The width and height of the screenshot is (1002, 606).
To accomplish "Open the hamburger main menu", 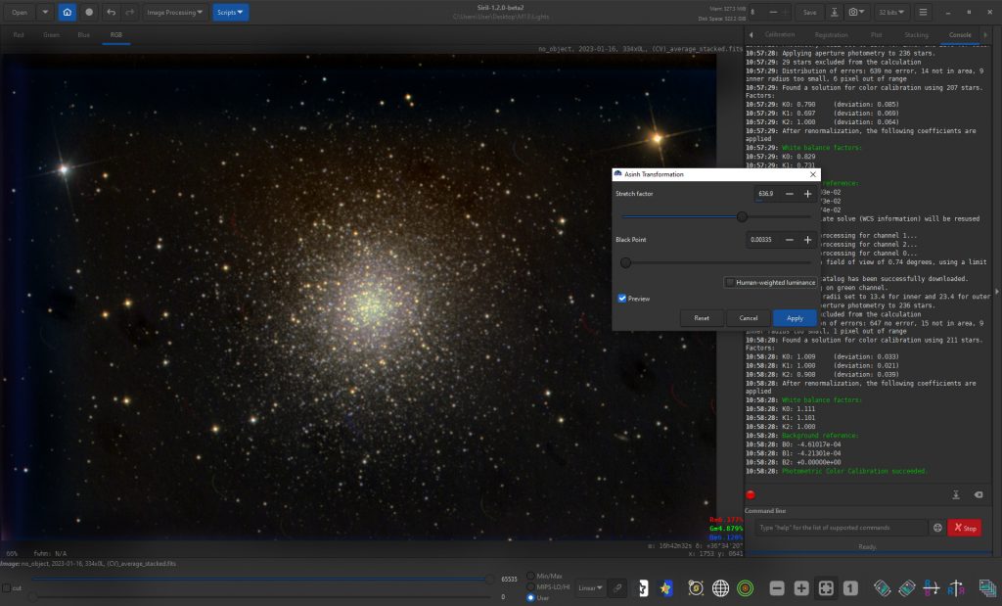I will point(923,12).
